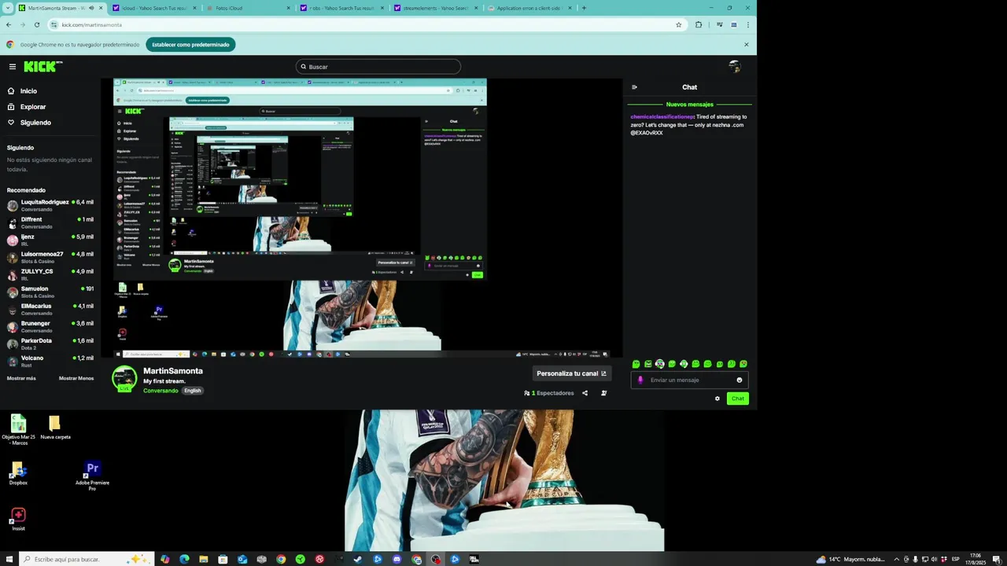
Task: Reload the Kick page
Action: click(36, 24)
